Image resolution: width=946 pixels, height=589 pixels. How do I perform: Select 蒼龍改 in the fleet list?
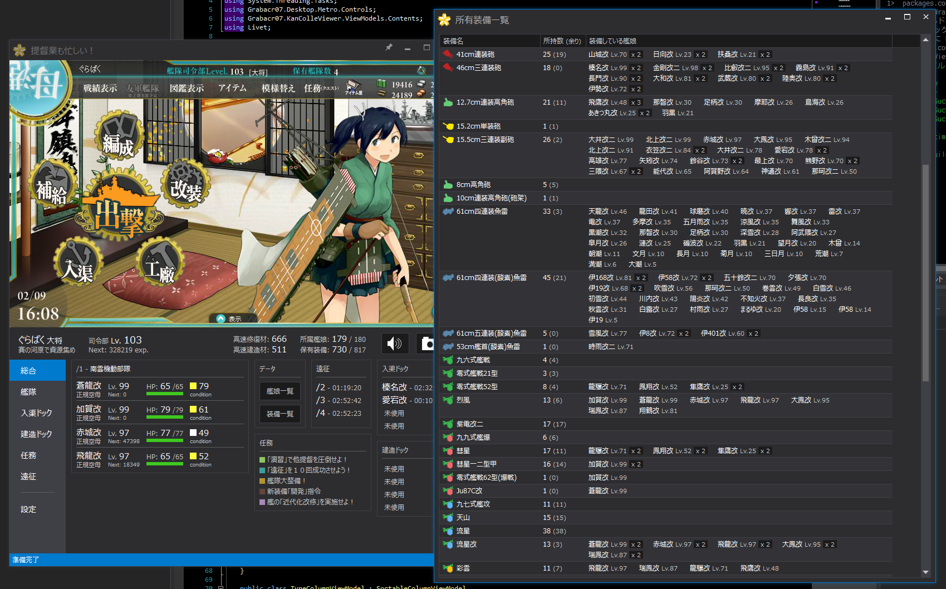(160, 389)
